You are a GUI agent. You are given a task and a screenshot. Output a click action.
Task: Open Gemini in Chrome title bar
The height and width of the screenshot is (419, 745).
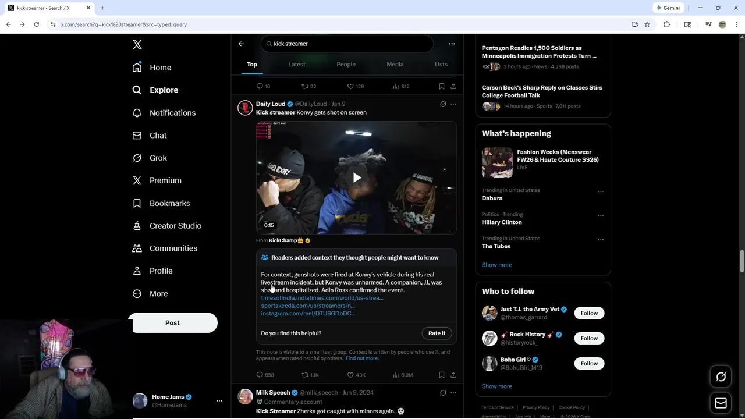(668, 8)
